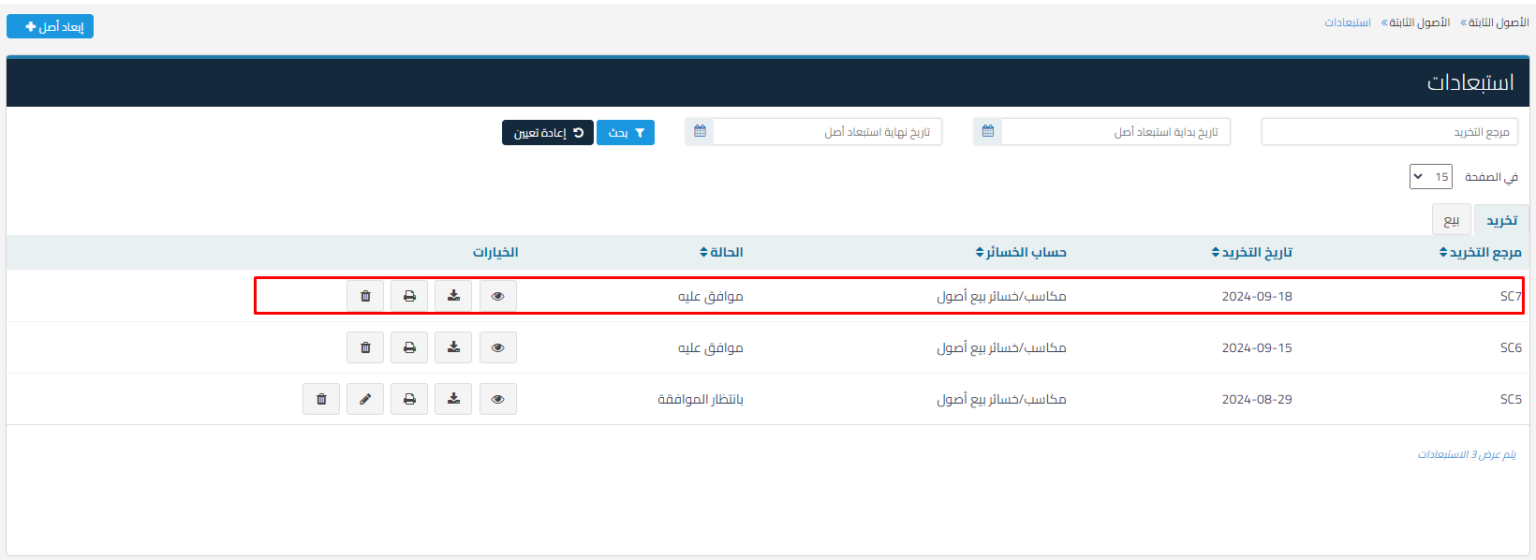Delete the SC5 disposal entry
The height and width of the screenshot is (560, 1536).
coord(321,399)
